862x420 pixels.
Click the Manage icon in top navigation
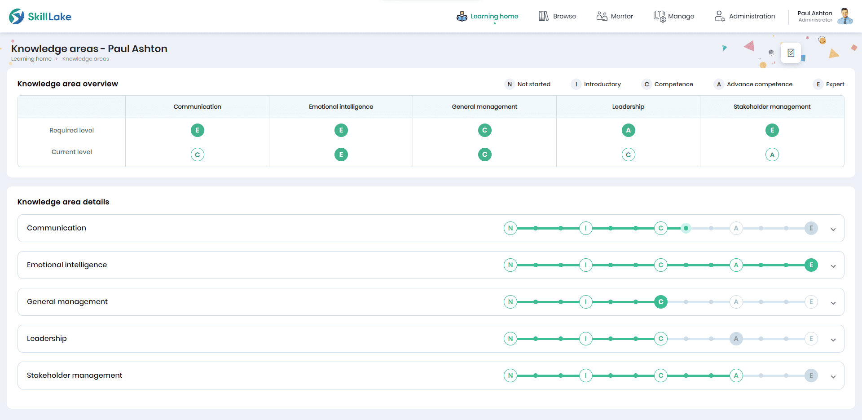point(659,16)
